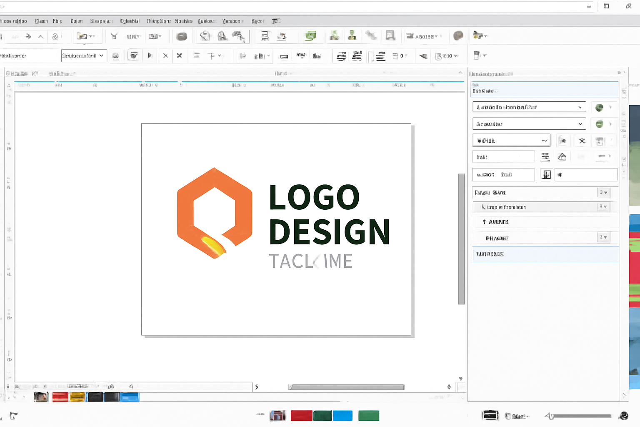Click the house-shaped icon in the right panel
The width and height of the screenshot is (640, 427).
(x=562, y=157)
